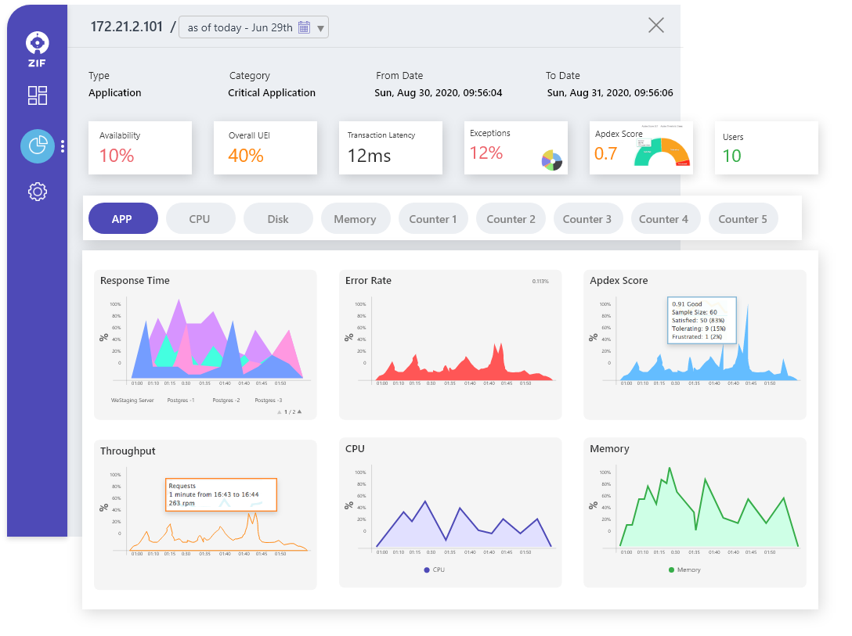Click the Users count card
This screenshot has height=636, width=852.
tap(766, 147)
